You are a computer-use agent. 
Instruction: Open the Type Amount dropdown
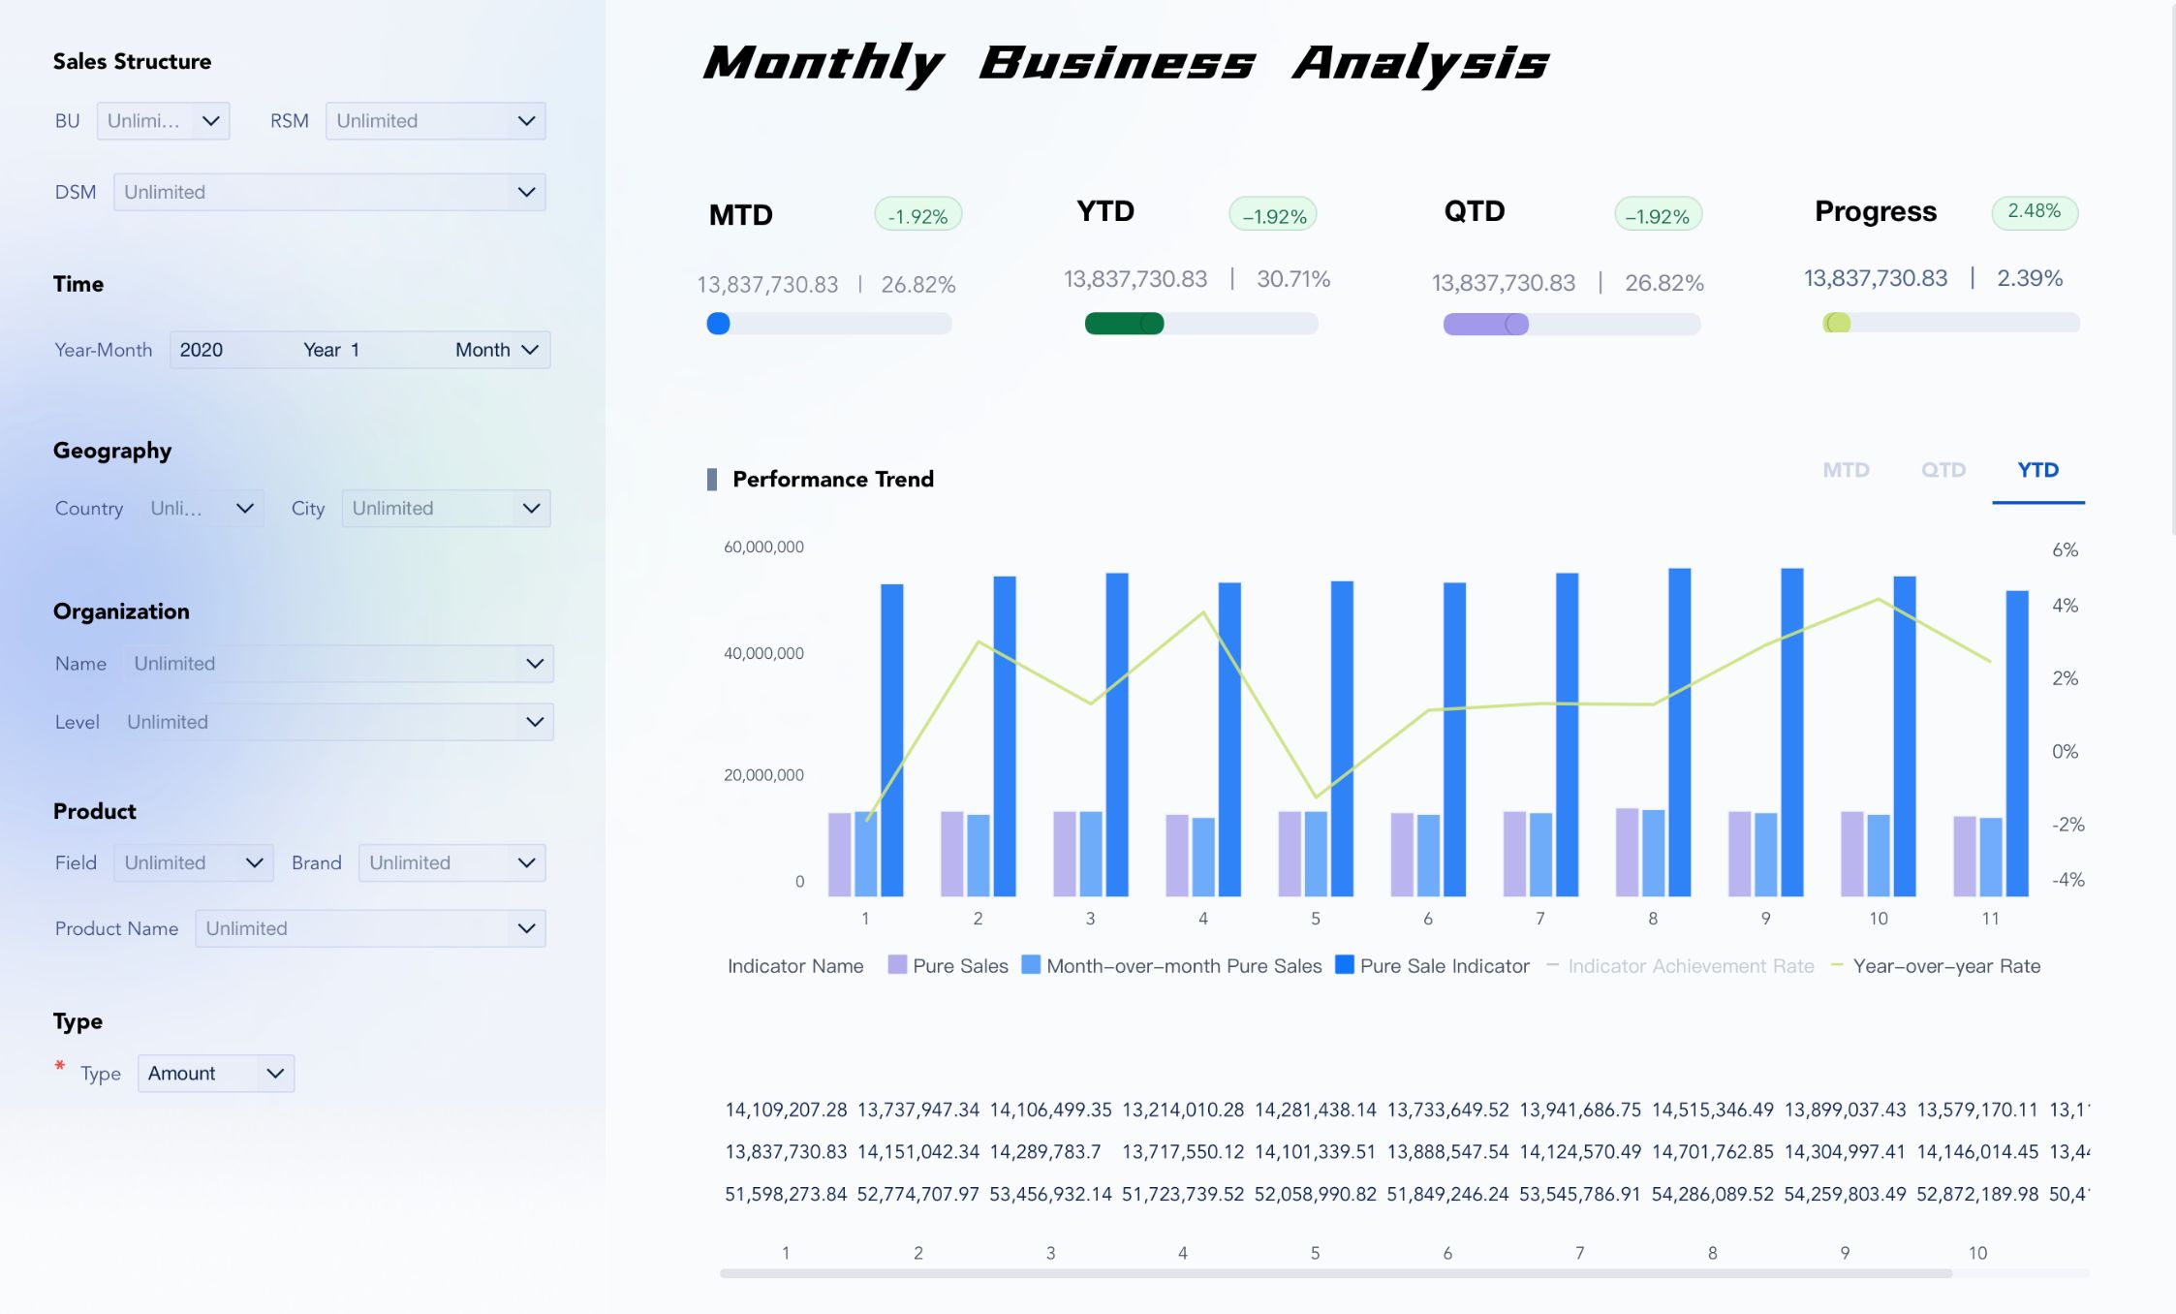click(215, 1073)
